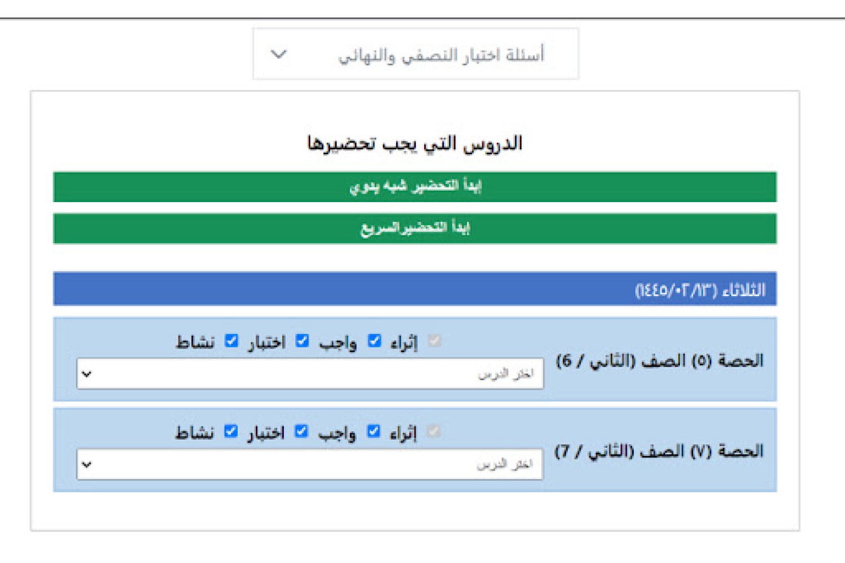Start semi-manual preparation with ابدأ التحضير شبه يدوي
The width and height of the screenshot is (845, 563).
click(x=415, y=186)
